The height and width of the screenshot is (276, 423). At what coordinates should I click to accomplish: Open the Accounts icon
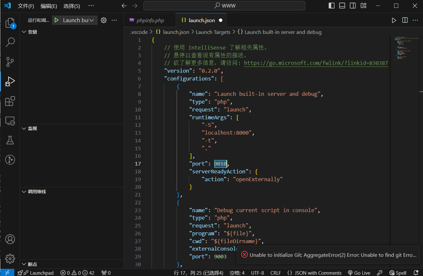(x=10, y=239)
